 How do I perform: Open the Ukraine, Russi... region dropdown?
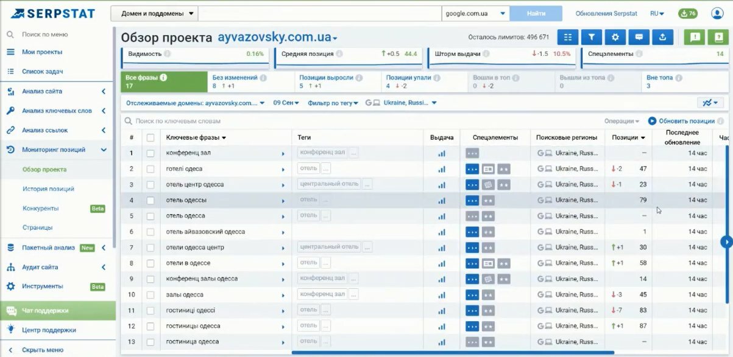coord(401,103)
